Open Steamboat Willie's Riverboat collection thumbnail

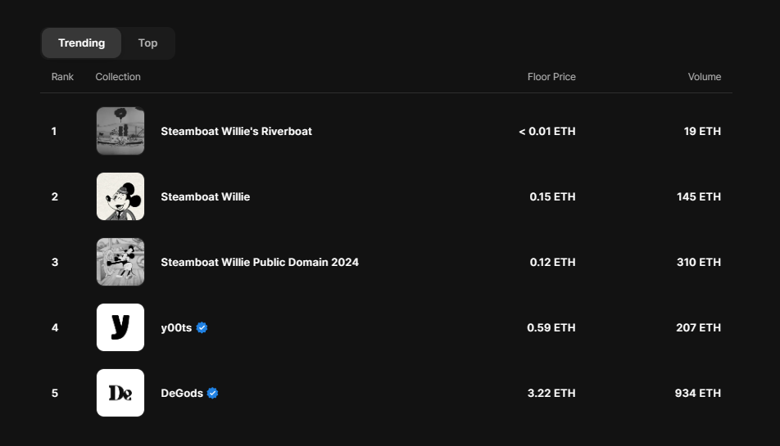(x=120, y=131)
